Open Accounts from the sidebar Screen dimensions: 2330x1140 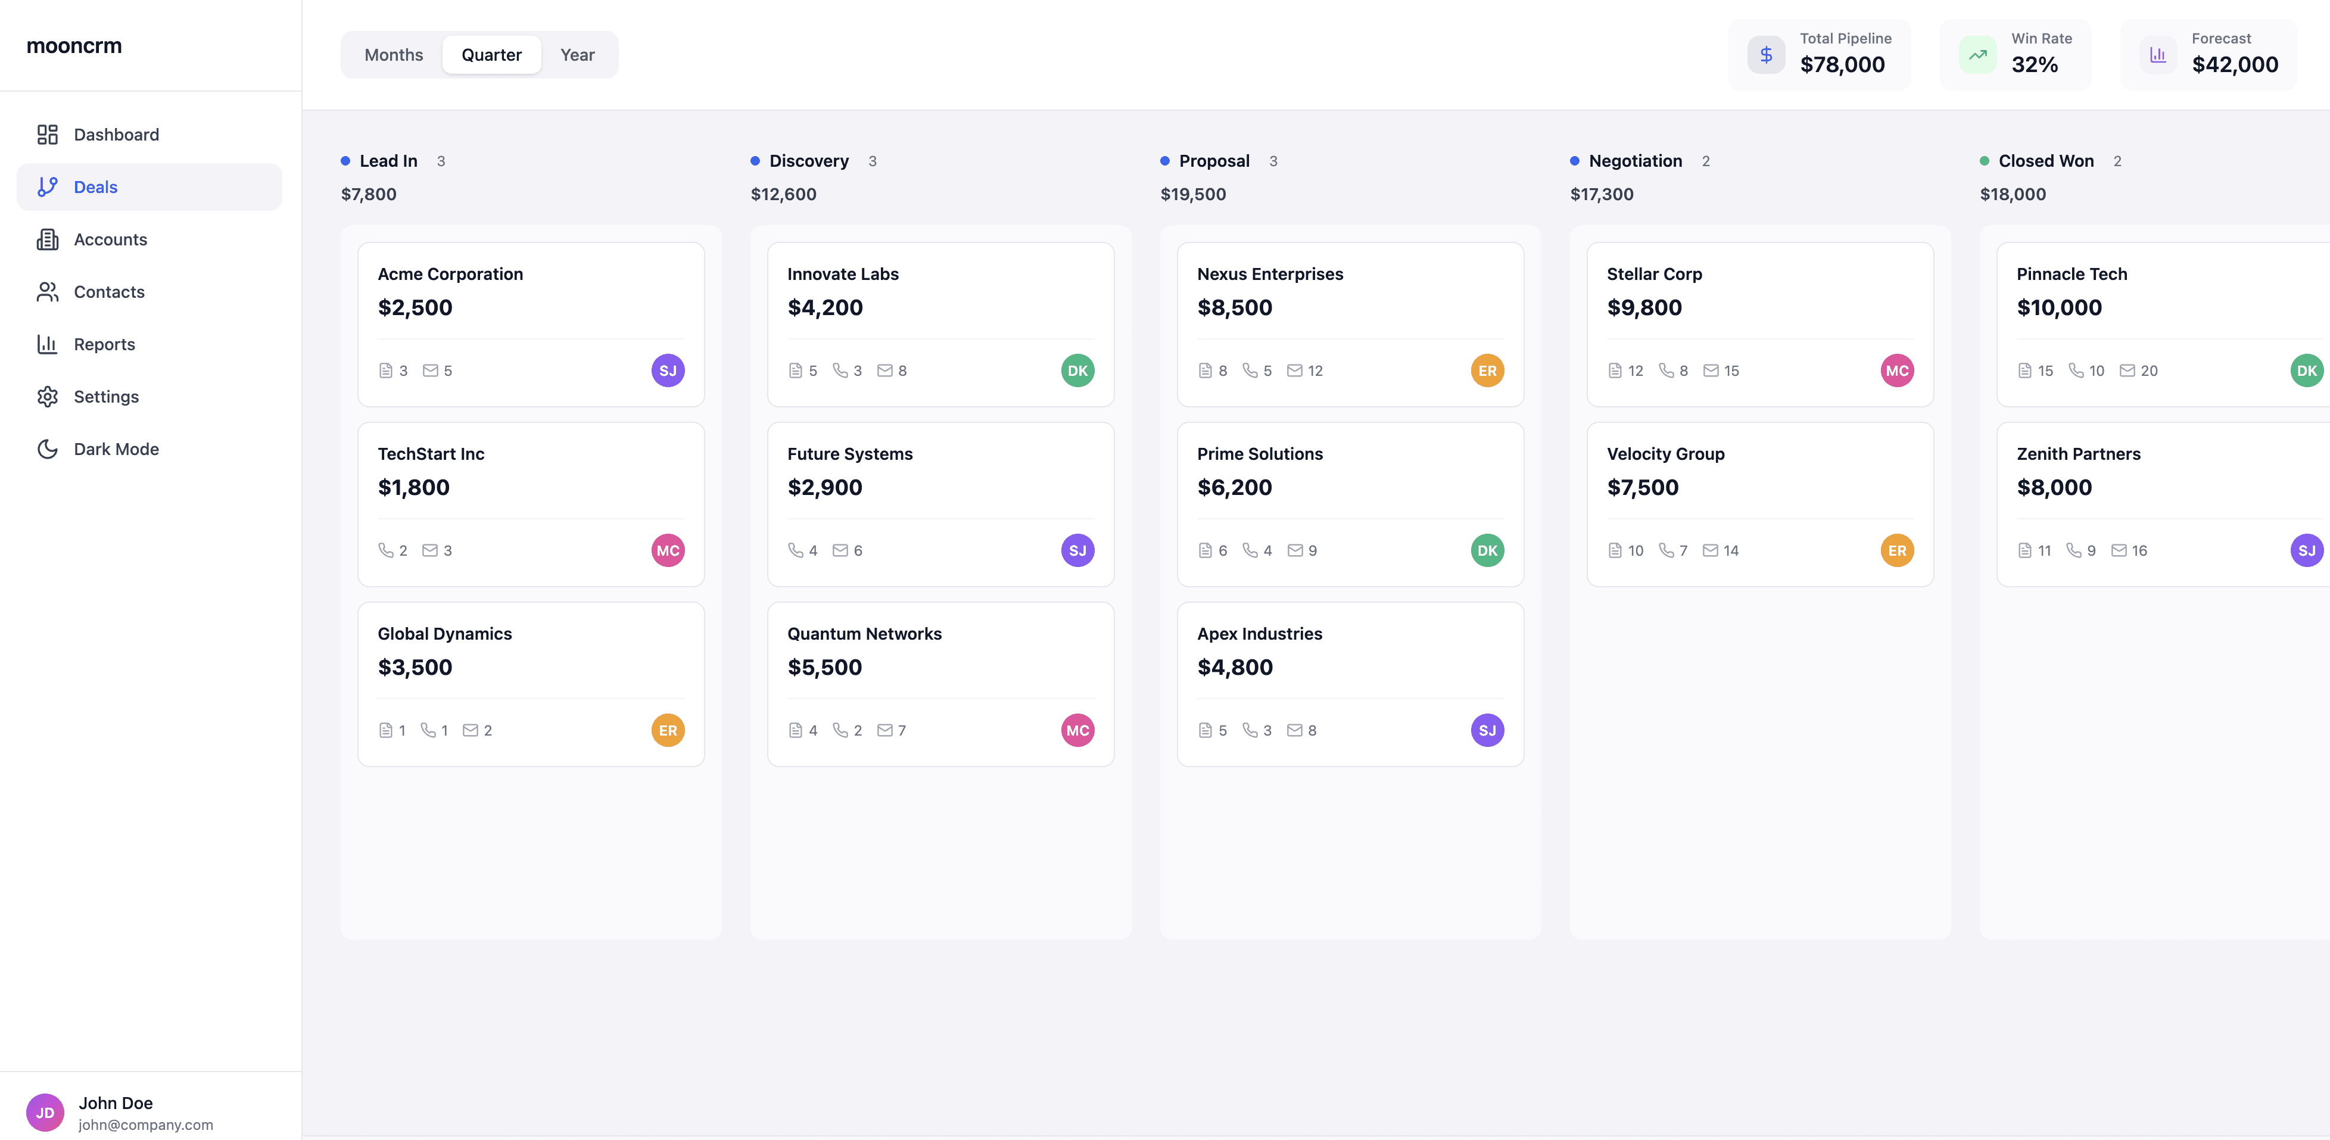(110, 239)
